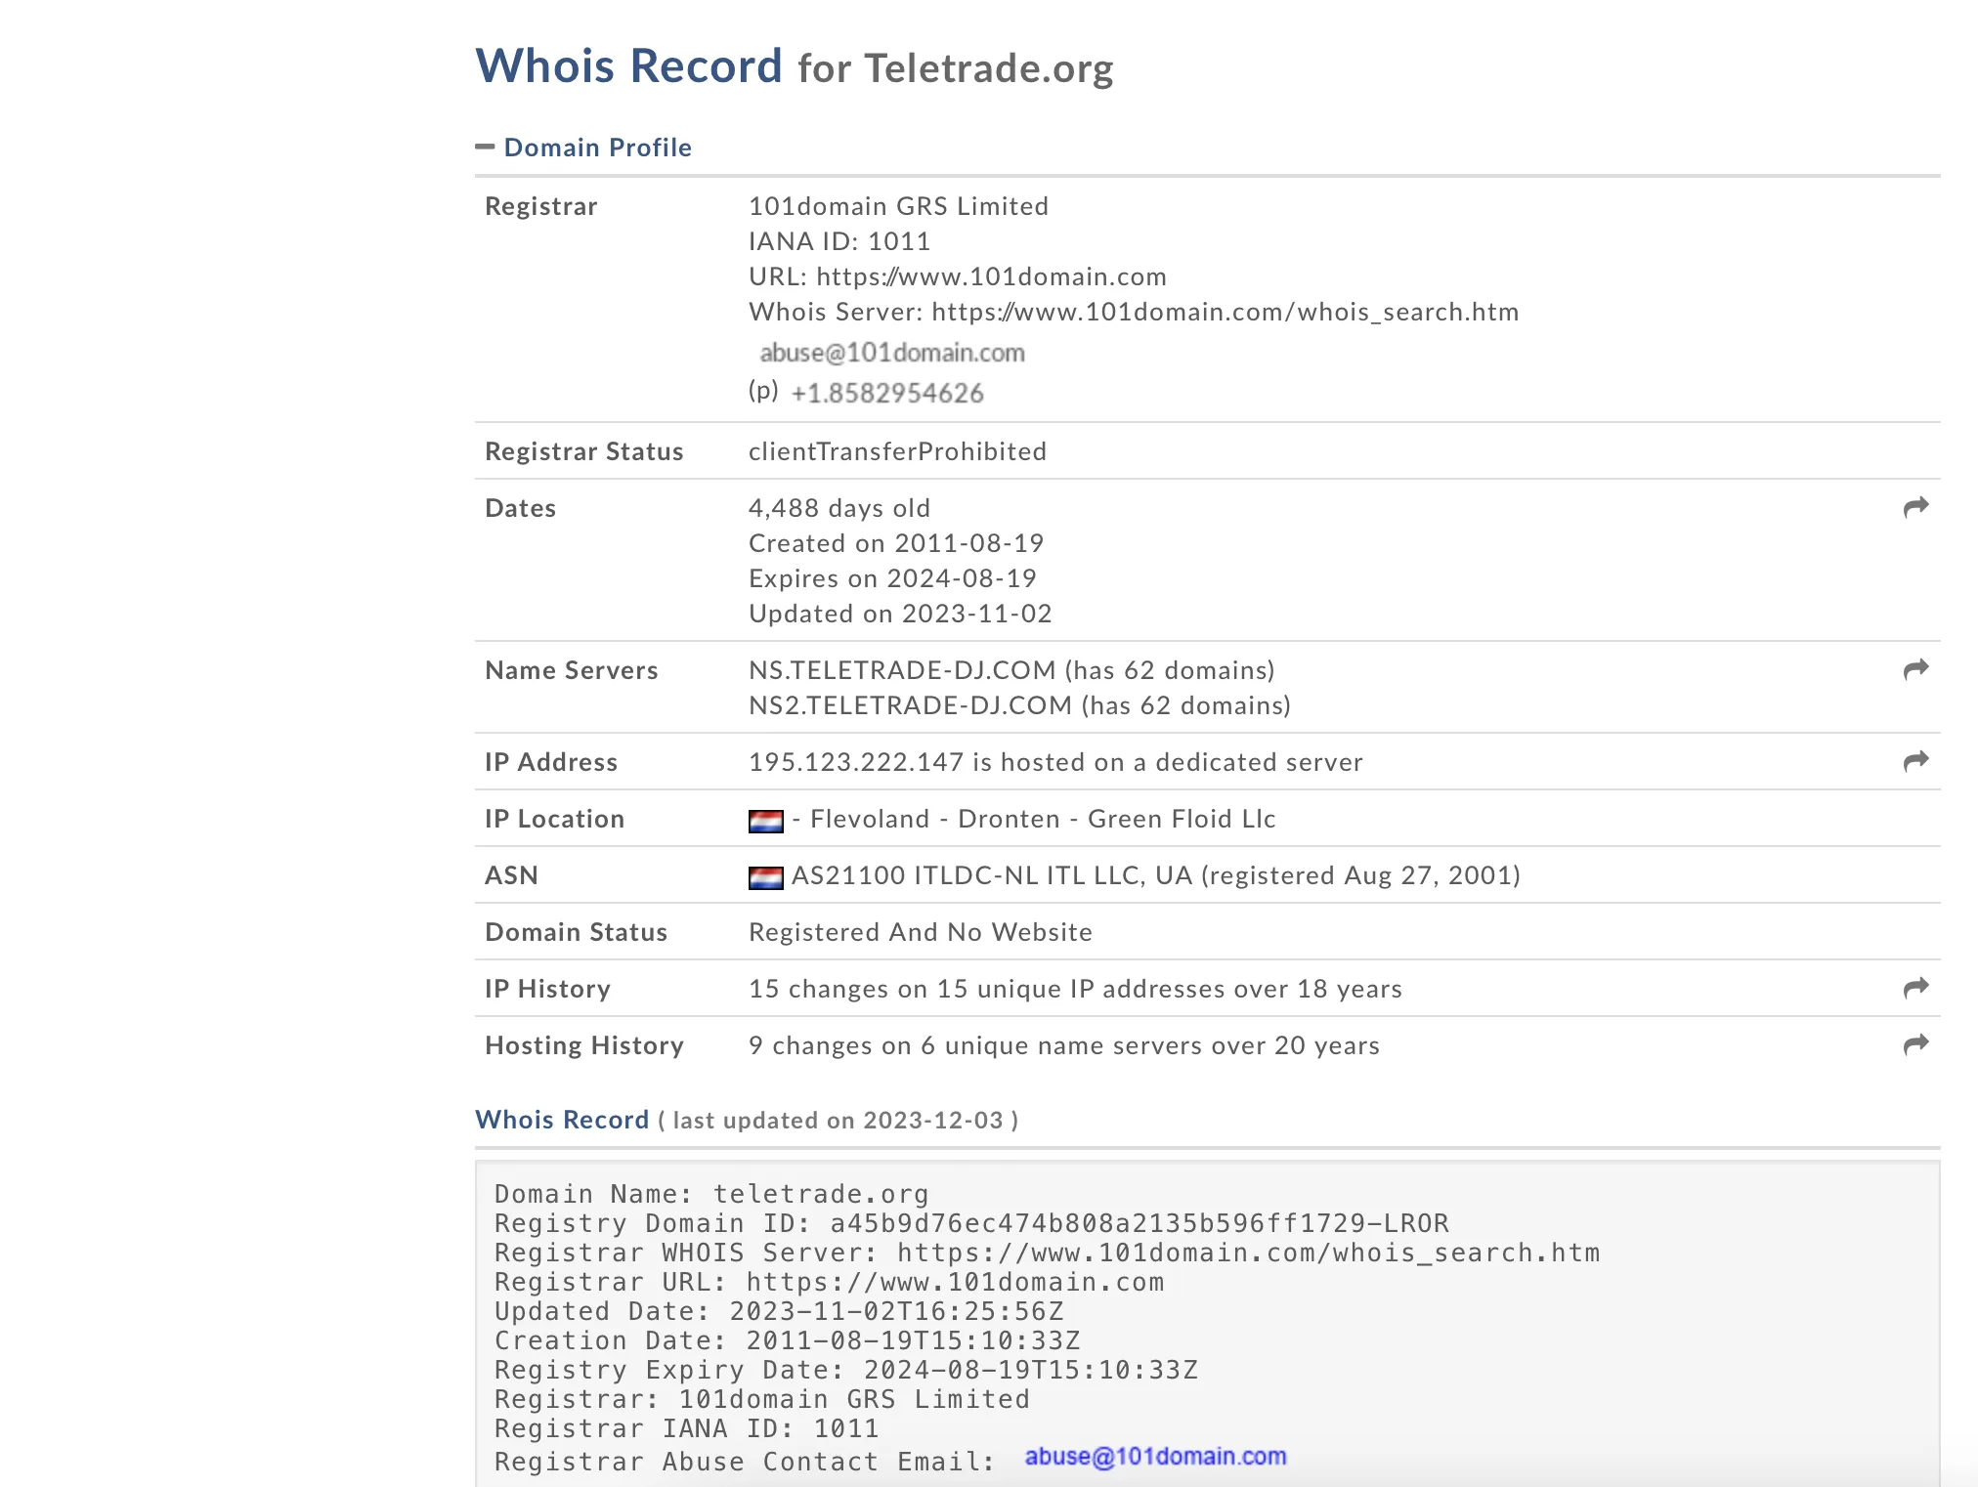This screenshot has width=1978, height=1487.
Task: Click the IP address 195.123.222.147 text
Action: click(x=856, y=762)
